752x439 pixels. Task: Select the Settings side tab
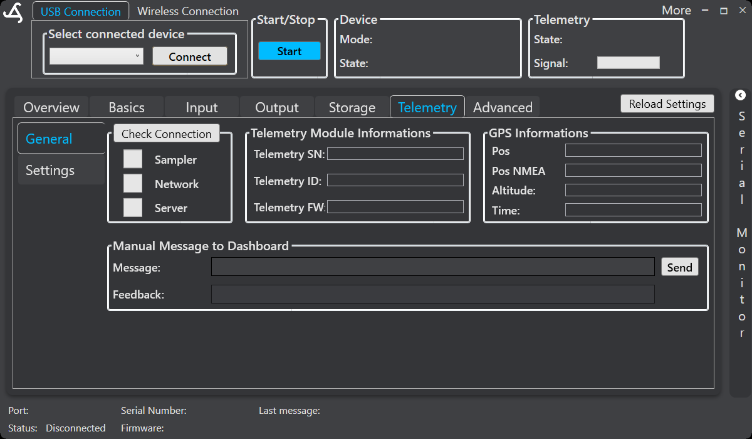click(x=61, y=170)
